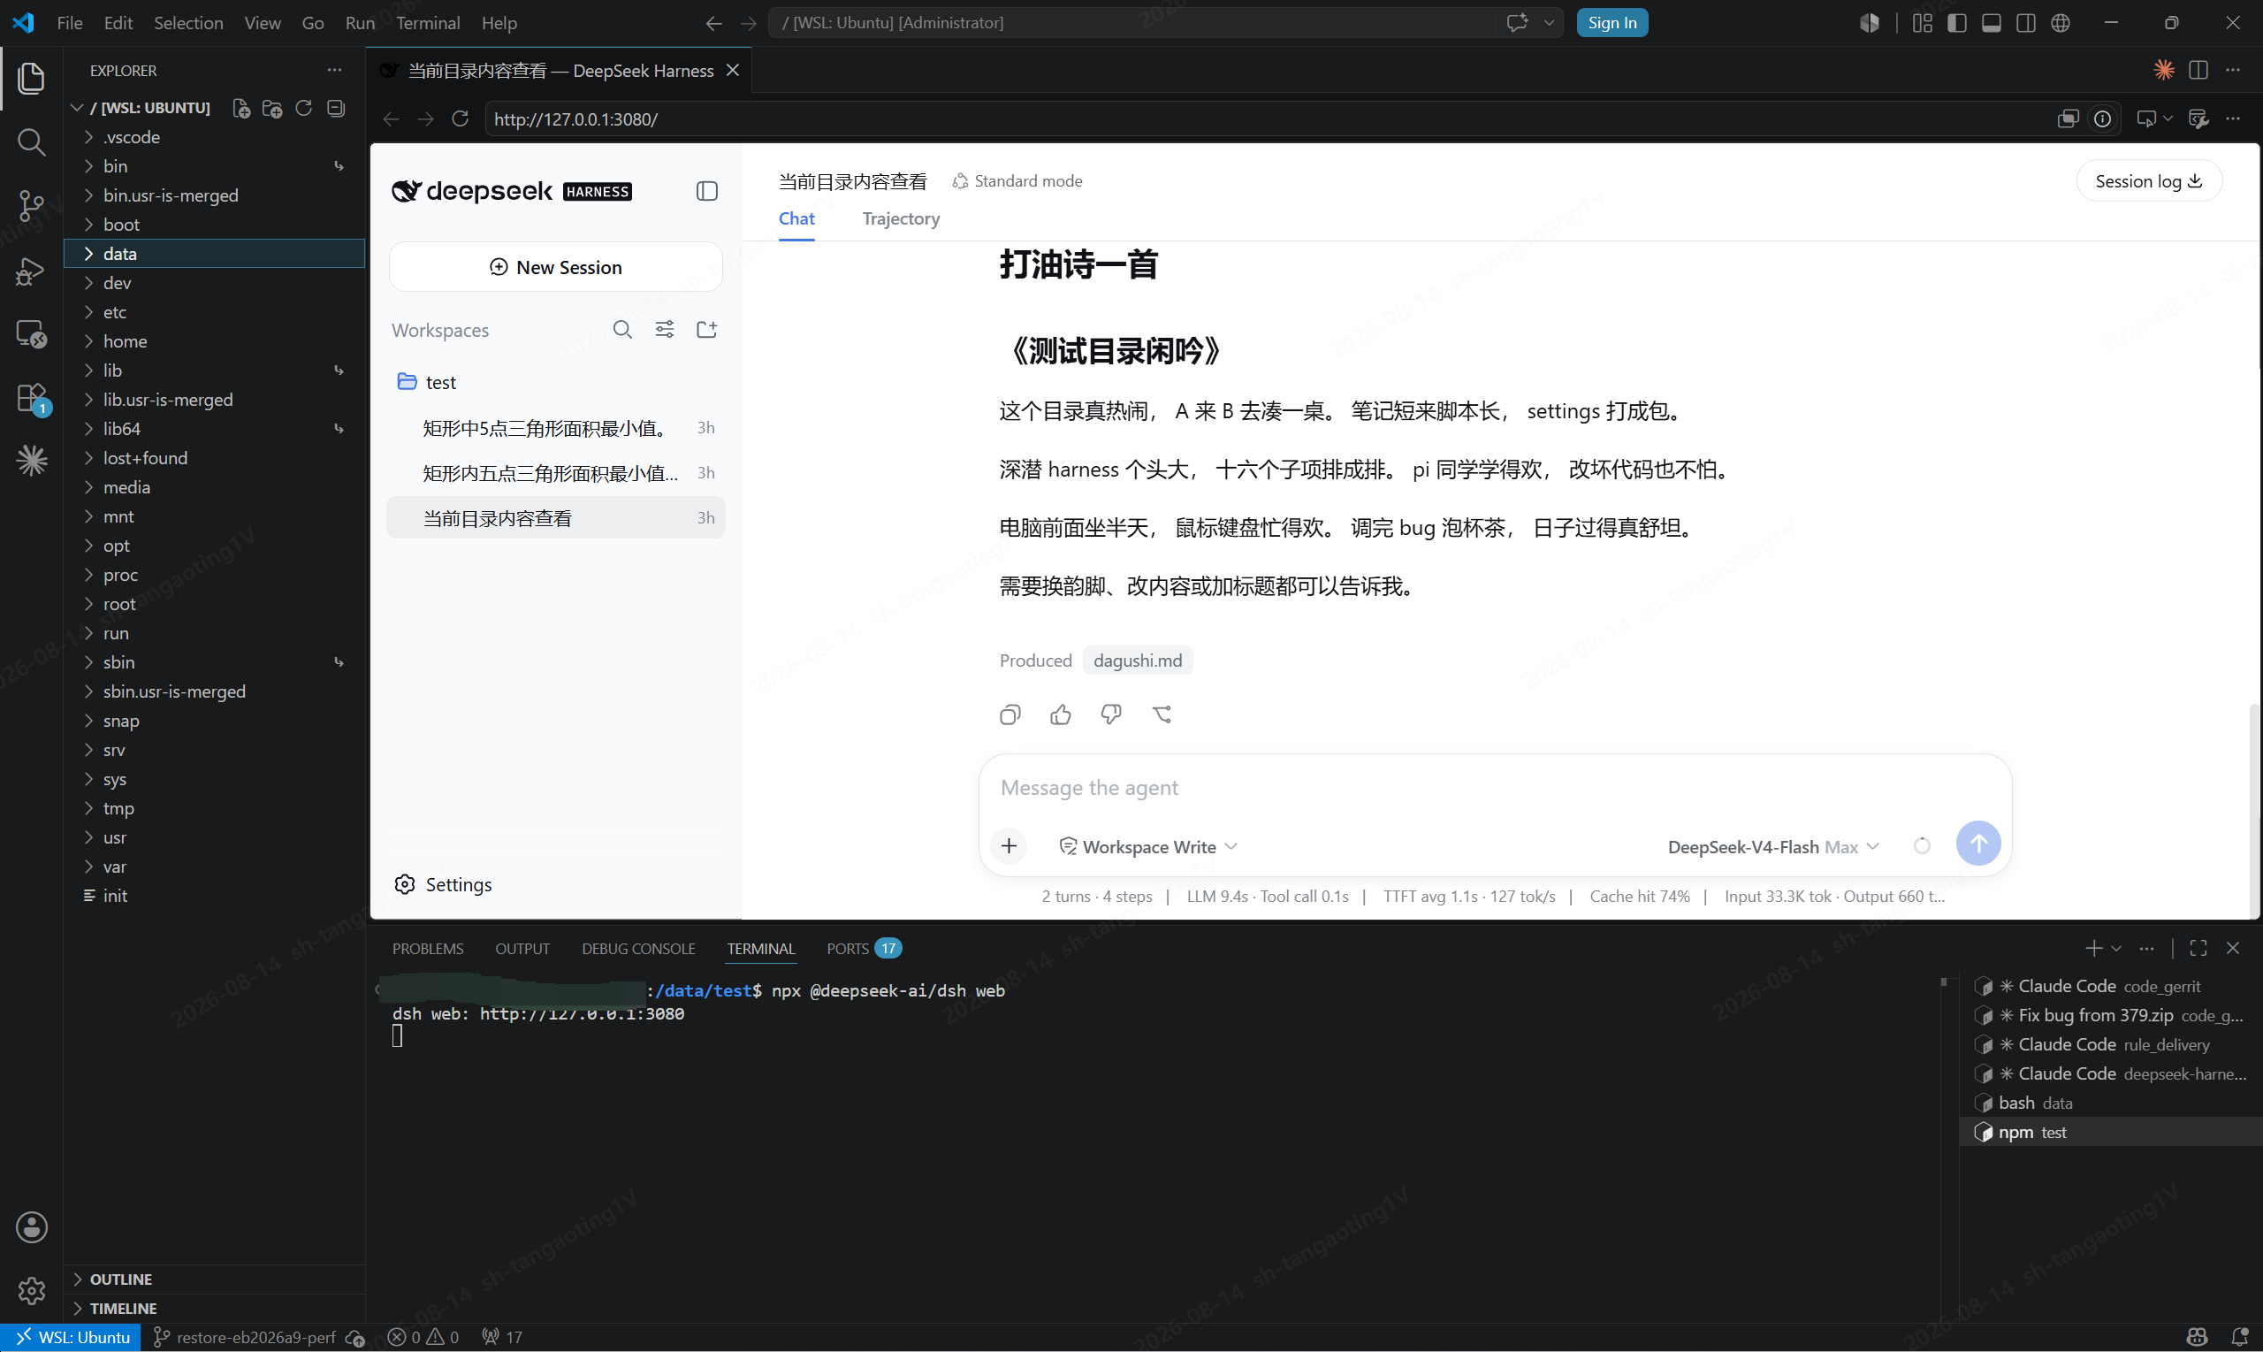Click the chat vertical scrollbar

(x=2253, y=811)
